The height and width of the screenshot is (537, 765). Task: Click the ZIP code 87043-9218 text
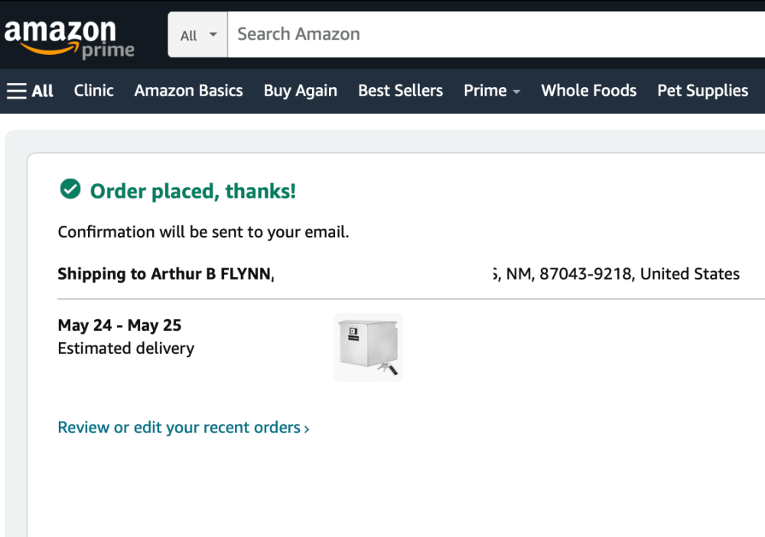pos(585,273)
